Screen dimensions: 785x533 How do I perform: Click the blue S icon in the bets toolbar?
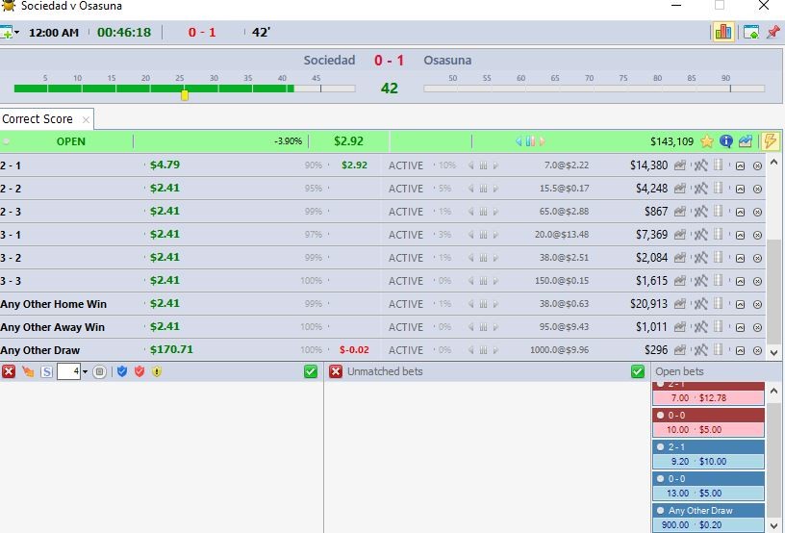point(46,371)
